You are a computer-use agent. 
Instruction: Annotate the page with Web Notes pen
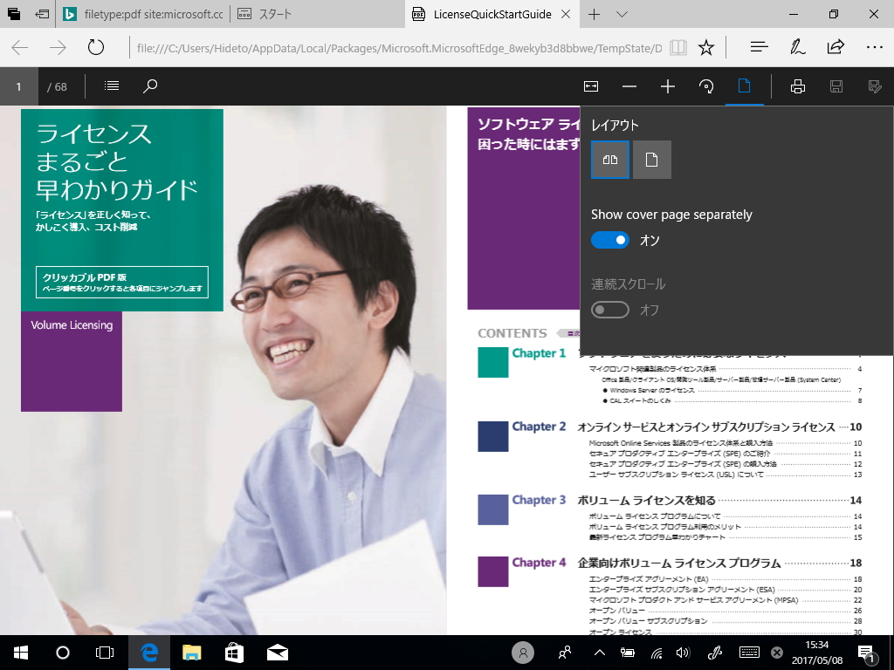click(x=797, y=47)
